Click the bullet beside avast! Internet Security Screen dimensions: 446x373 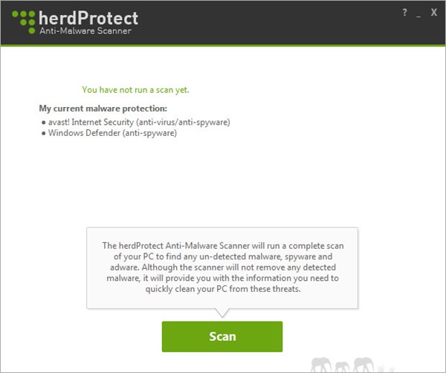click(44, 123)
